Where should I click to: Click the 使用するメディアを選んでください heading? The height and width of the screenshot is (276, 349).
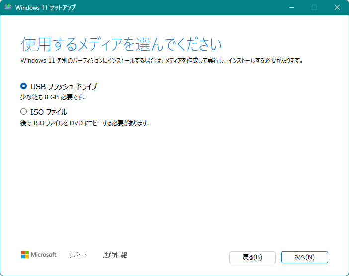121,44
